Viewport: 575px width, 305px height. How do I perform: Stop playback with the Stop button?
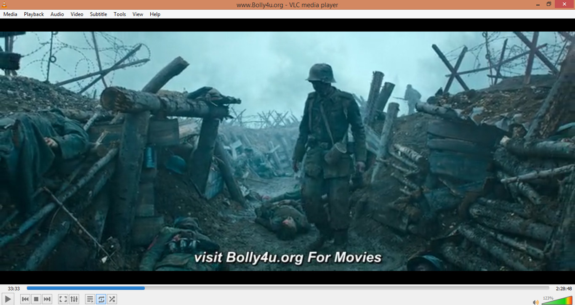(36, 300)
